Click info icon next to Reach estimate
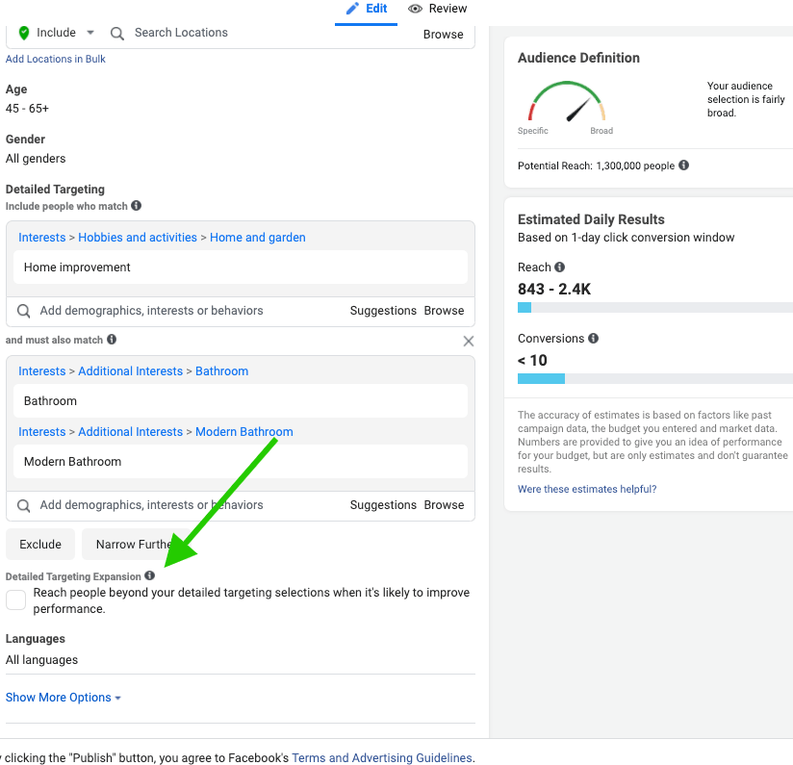793x765 pixels. click(560, 268)
